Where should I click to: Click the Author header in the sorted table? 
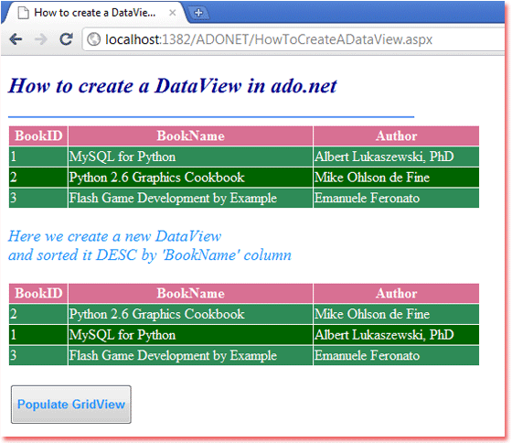[x=396, y=293]
